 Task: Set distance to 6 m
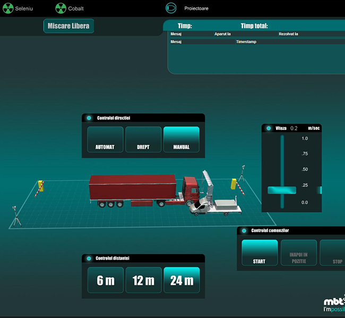[x=106, y=280]
